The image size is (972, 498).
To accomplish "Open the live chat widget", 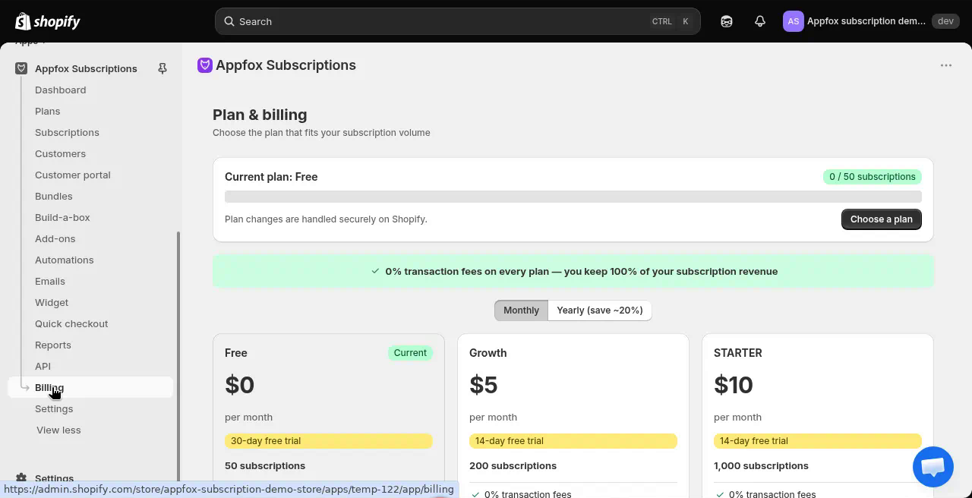I will pos(933,466).
